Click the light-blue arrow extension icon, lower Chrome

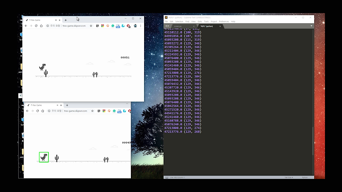(x=124, y=111)
